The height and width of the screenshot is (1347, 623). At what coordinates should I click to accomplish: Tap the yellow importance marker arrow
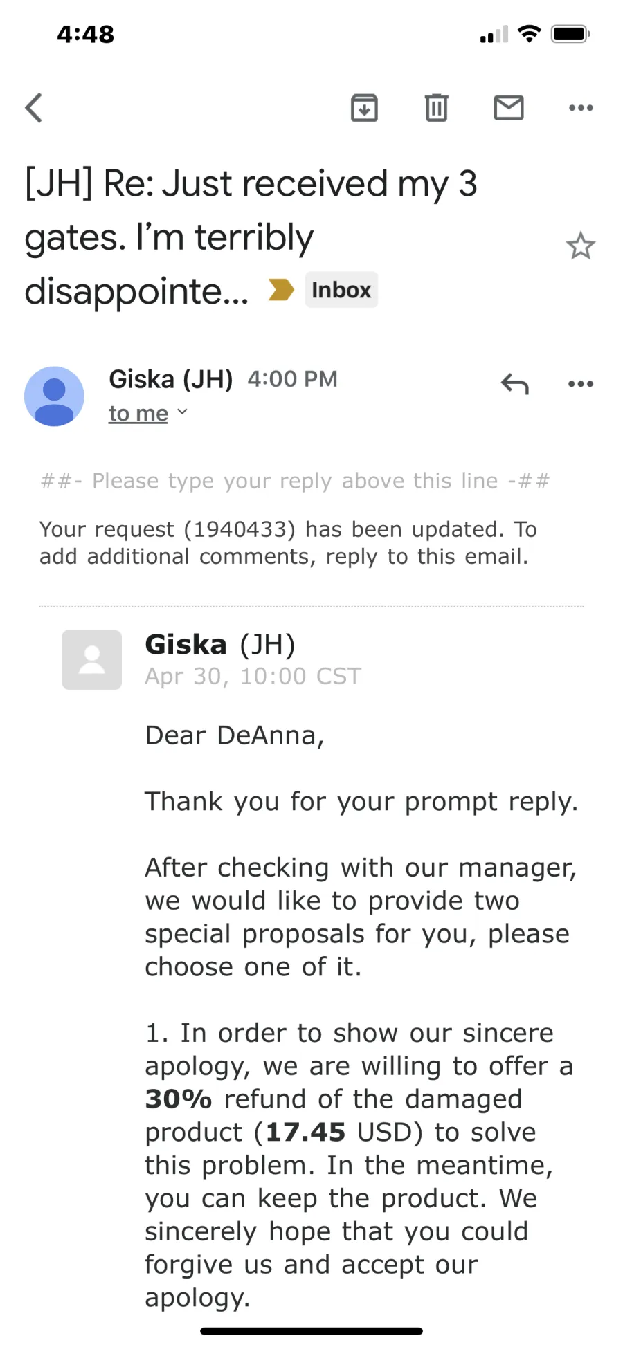[281, 290]
